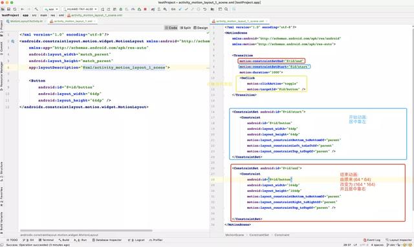Open the app run configuration dropdown
This screenshot has width=414, height=247.
click(51, 9)
